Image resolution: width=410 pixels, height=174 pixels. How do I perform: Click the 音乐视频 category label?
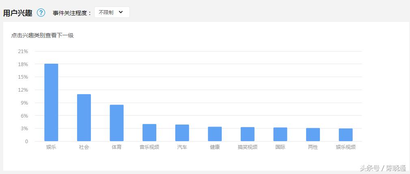(x=149, y=147)
